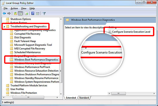Open the Help menu

pyautogui.click(x=32, y=8)
